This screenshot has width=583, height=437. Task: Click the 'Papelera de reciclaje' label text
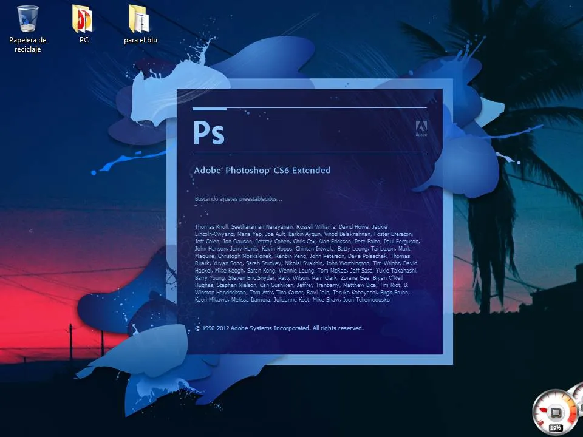coord(27,44)
